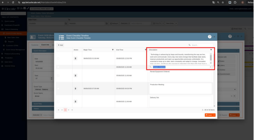Click the Reset State button

coord(237,29)
